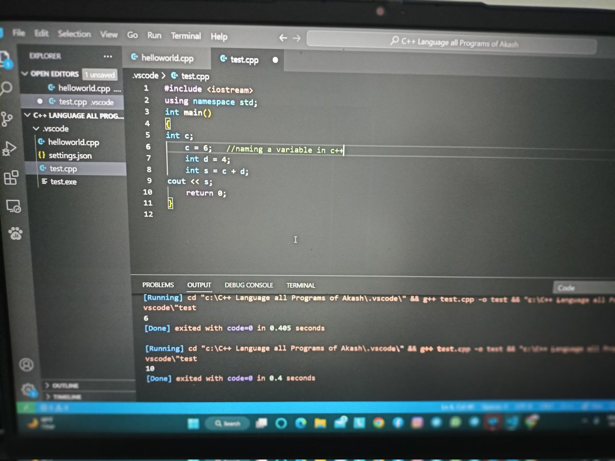Open the Run and Debug view
Viewport: 615px width, 461px height.
point(9,150)
